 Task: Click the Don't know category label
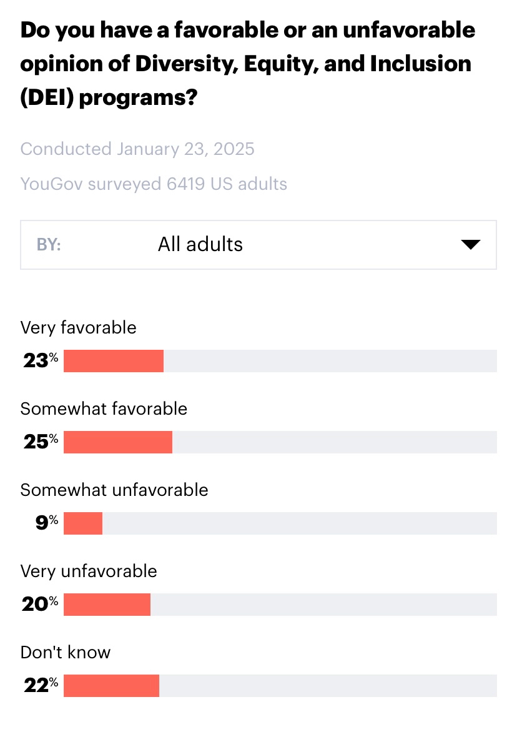tap(66, 652)
